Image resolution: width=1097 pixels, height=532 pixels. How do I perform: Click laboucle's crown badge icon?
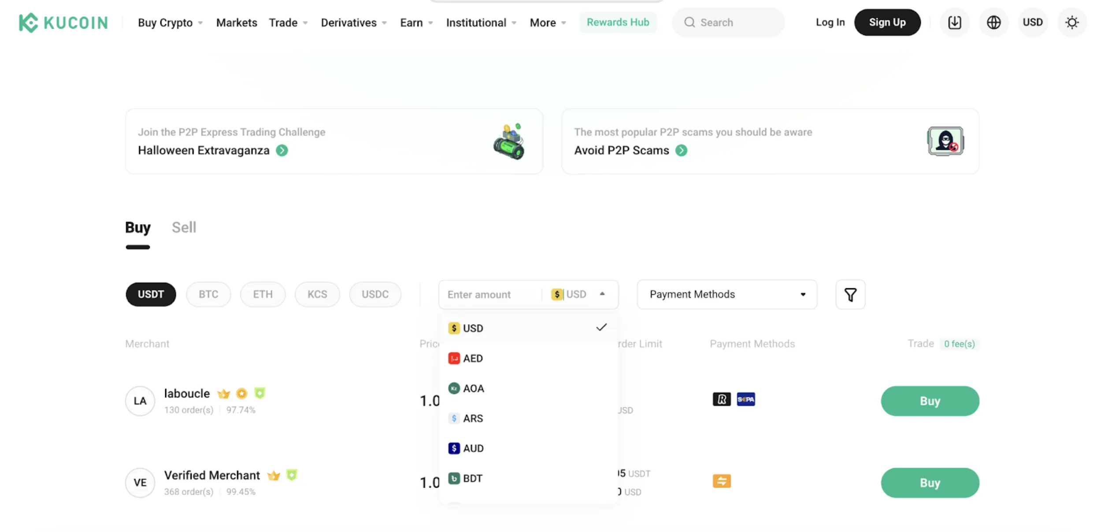[224, 393]
